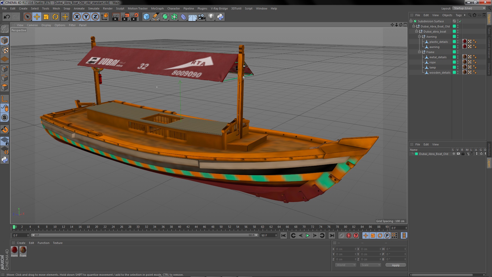The image size is (492, 277).
Task: Activate the Scale tool
Action: pyautogui.click(x=46, y=17)
